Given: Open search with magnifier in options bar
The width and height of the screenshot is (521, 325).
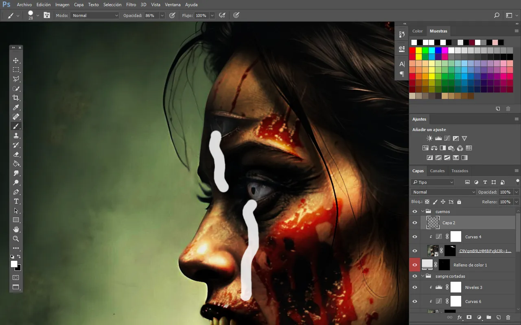Looking at the screenshot, I should (497, 15).
